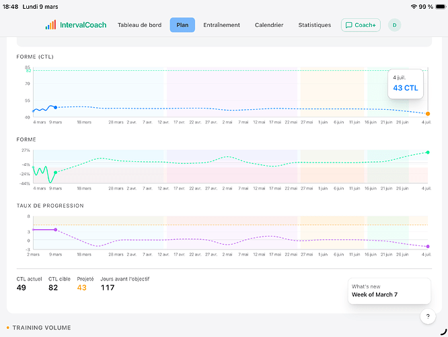Click the purple progression endpoint on 4 juil.
Image resolution: width=448 pixels, height=337 pixels.
coord(428,247)
